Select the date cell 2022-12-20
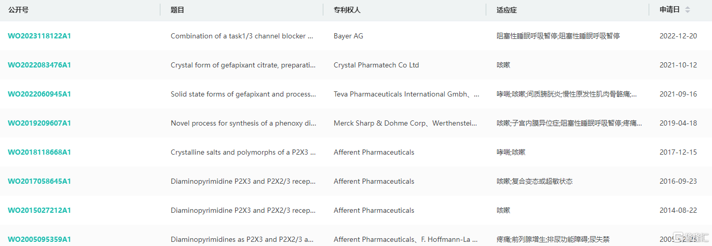This screenshot has width=712, height=246. coord(678,36)
